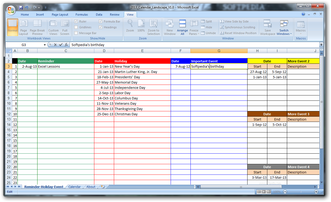Switch to the About sheet tab
The image size is (331, 202).
click(91, 187)
